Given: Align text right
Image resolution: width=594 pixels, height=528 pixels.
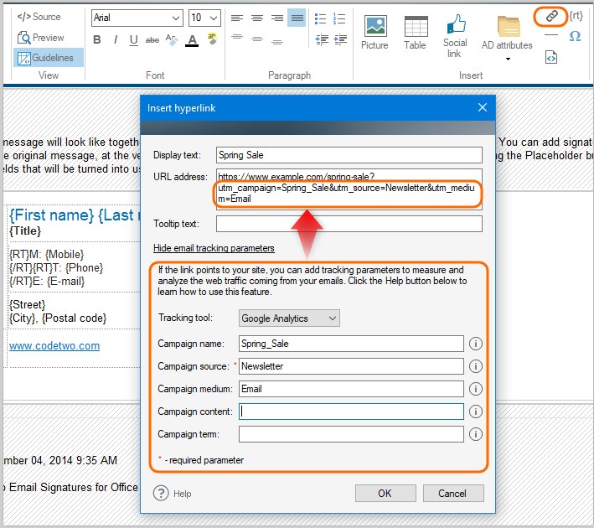Looking at the screenshot, I should 277,18.
